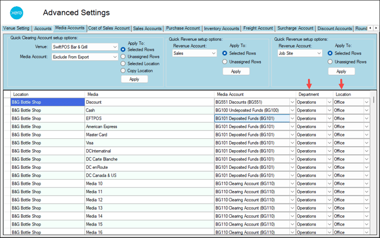Click Apply under the Sales revenue account

point(236,71)
